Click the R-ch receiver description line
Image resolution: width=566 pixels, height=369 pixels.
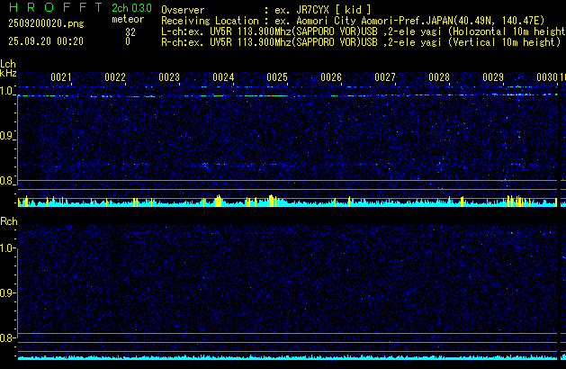point(360,41)
